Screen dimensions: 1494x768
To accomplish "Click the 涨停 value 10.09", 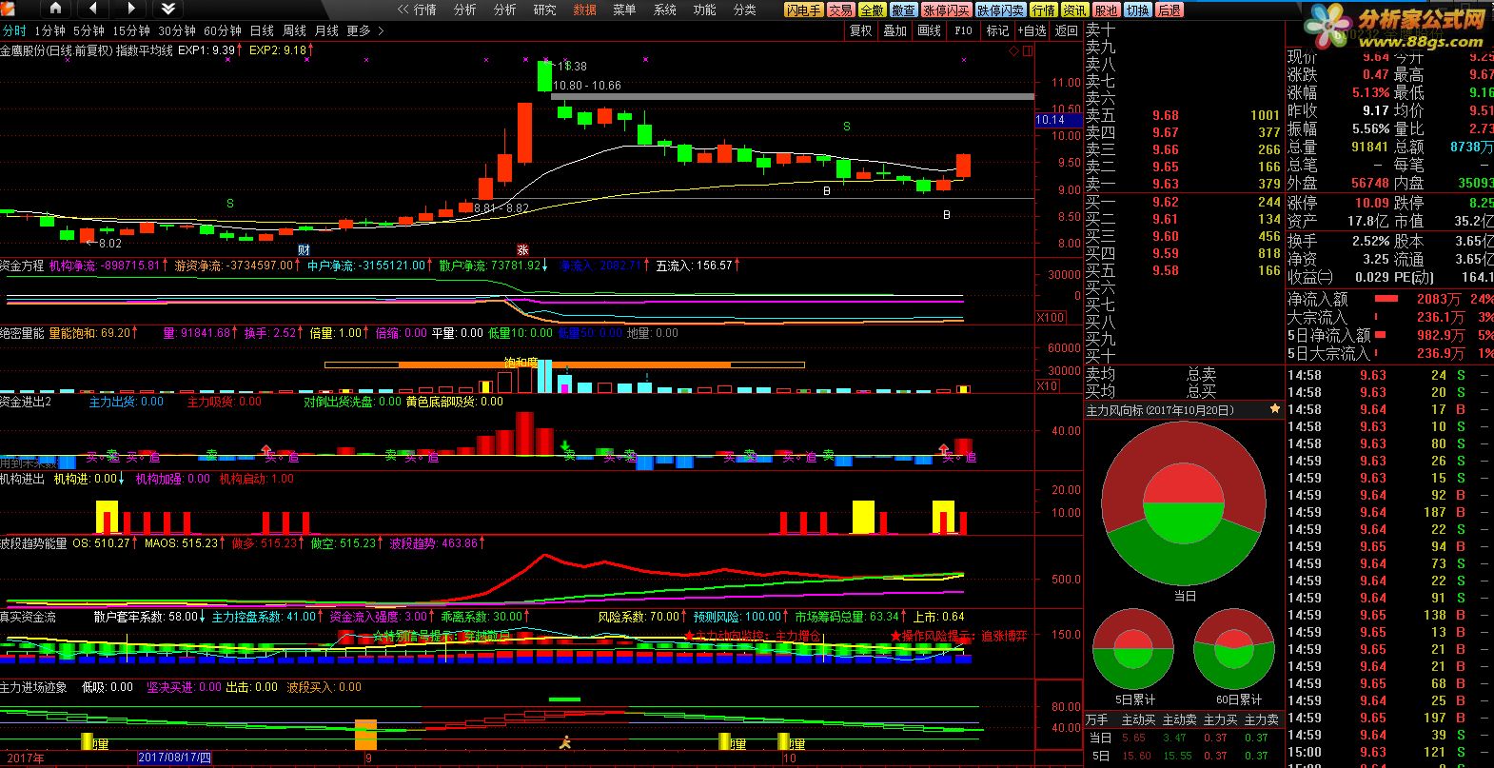I will 1372,203.
